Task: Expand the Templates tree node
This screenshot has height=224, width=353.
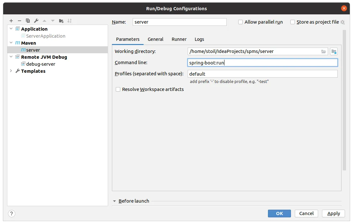Action: pyautogui.click(x=11, y=71)
